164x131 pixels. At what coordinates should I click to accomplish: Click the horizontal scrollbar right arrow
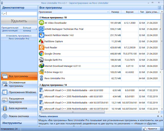point(159,112)
